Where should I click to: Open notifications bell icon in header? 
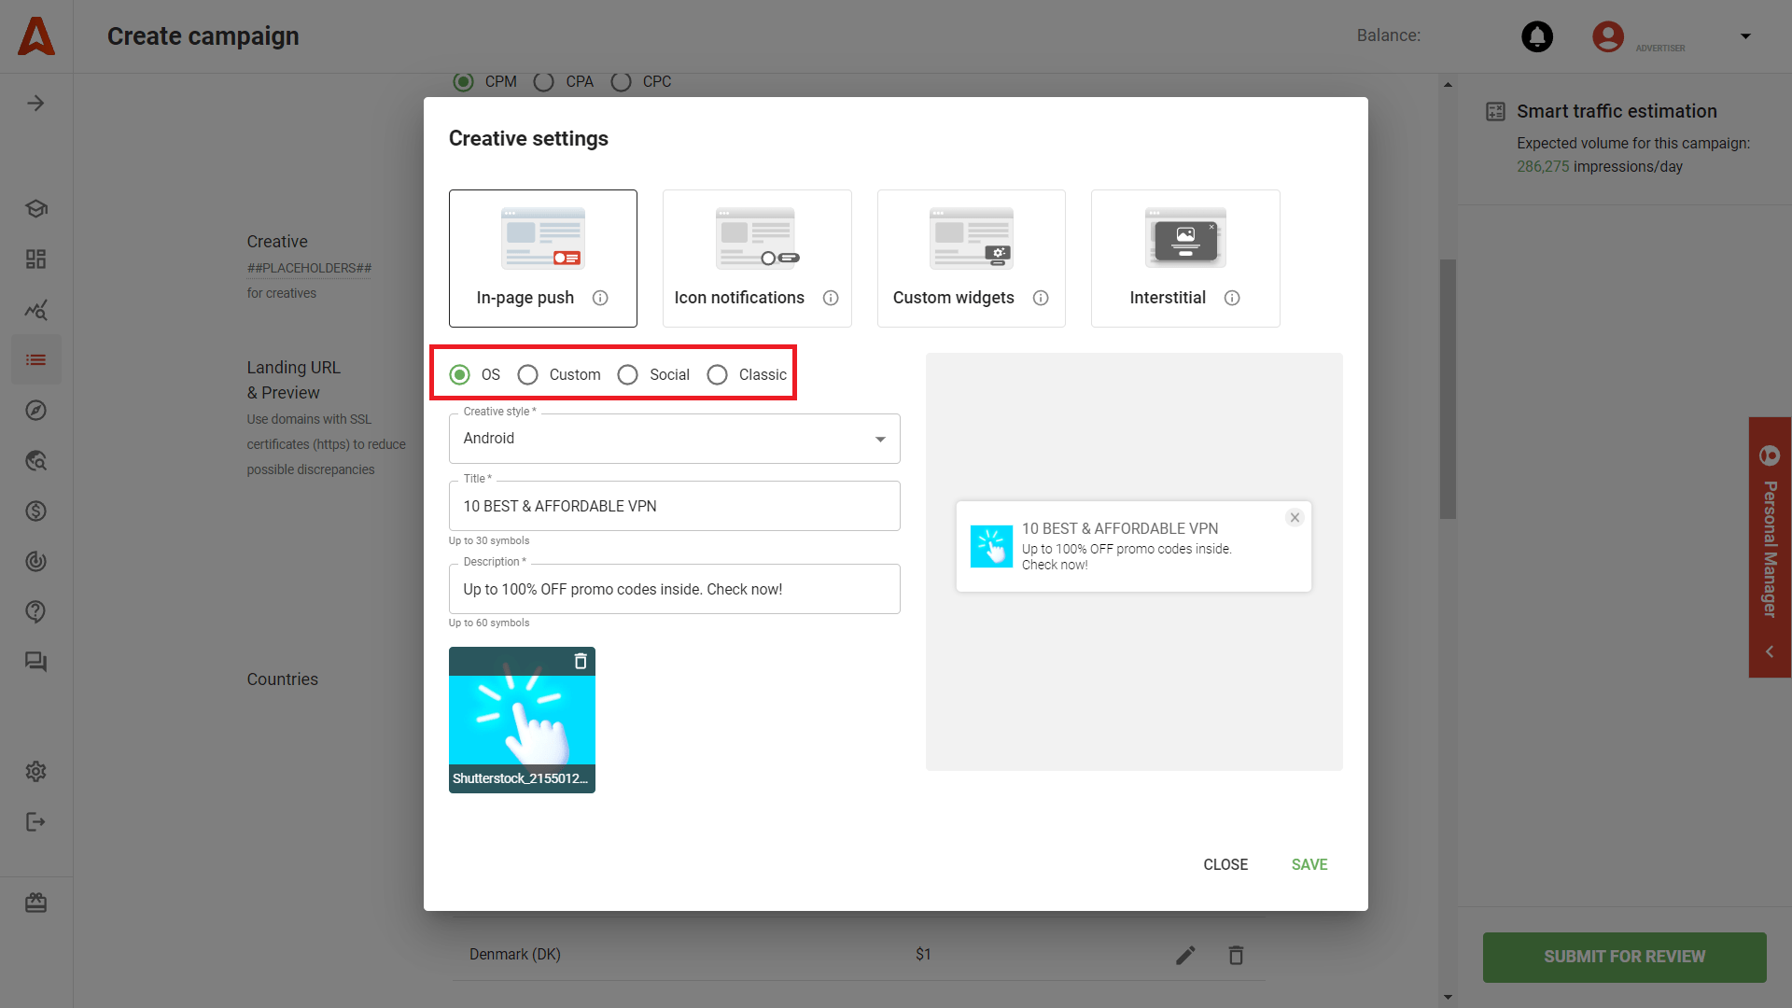[1536, 36]
